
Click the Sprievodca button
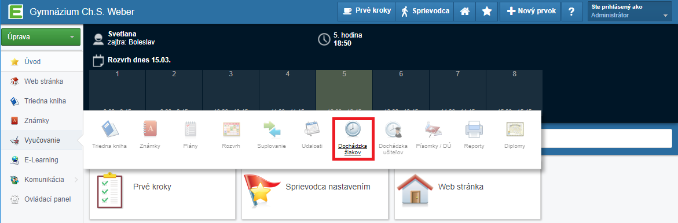pyautogui.click(x=424, y=11)
